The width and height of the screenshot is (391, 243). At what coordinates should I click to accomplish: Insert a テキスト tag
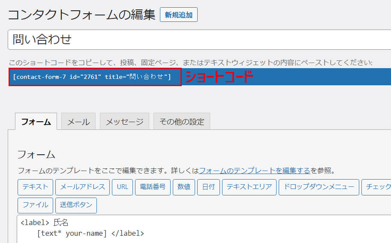click(36, 187)
